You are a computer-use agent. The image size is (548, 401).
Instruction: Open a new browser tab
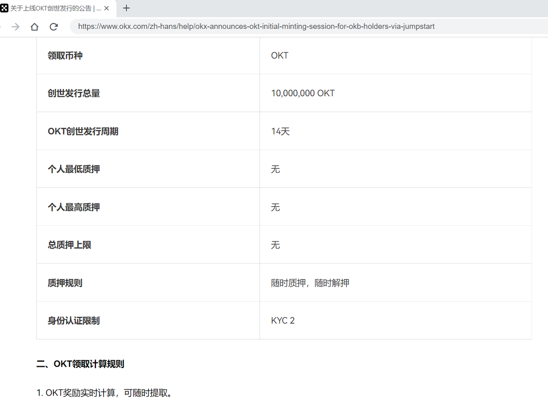[x=126, y=8]
